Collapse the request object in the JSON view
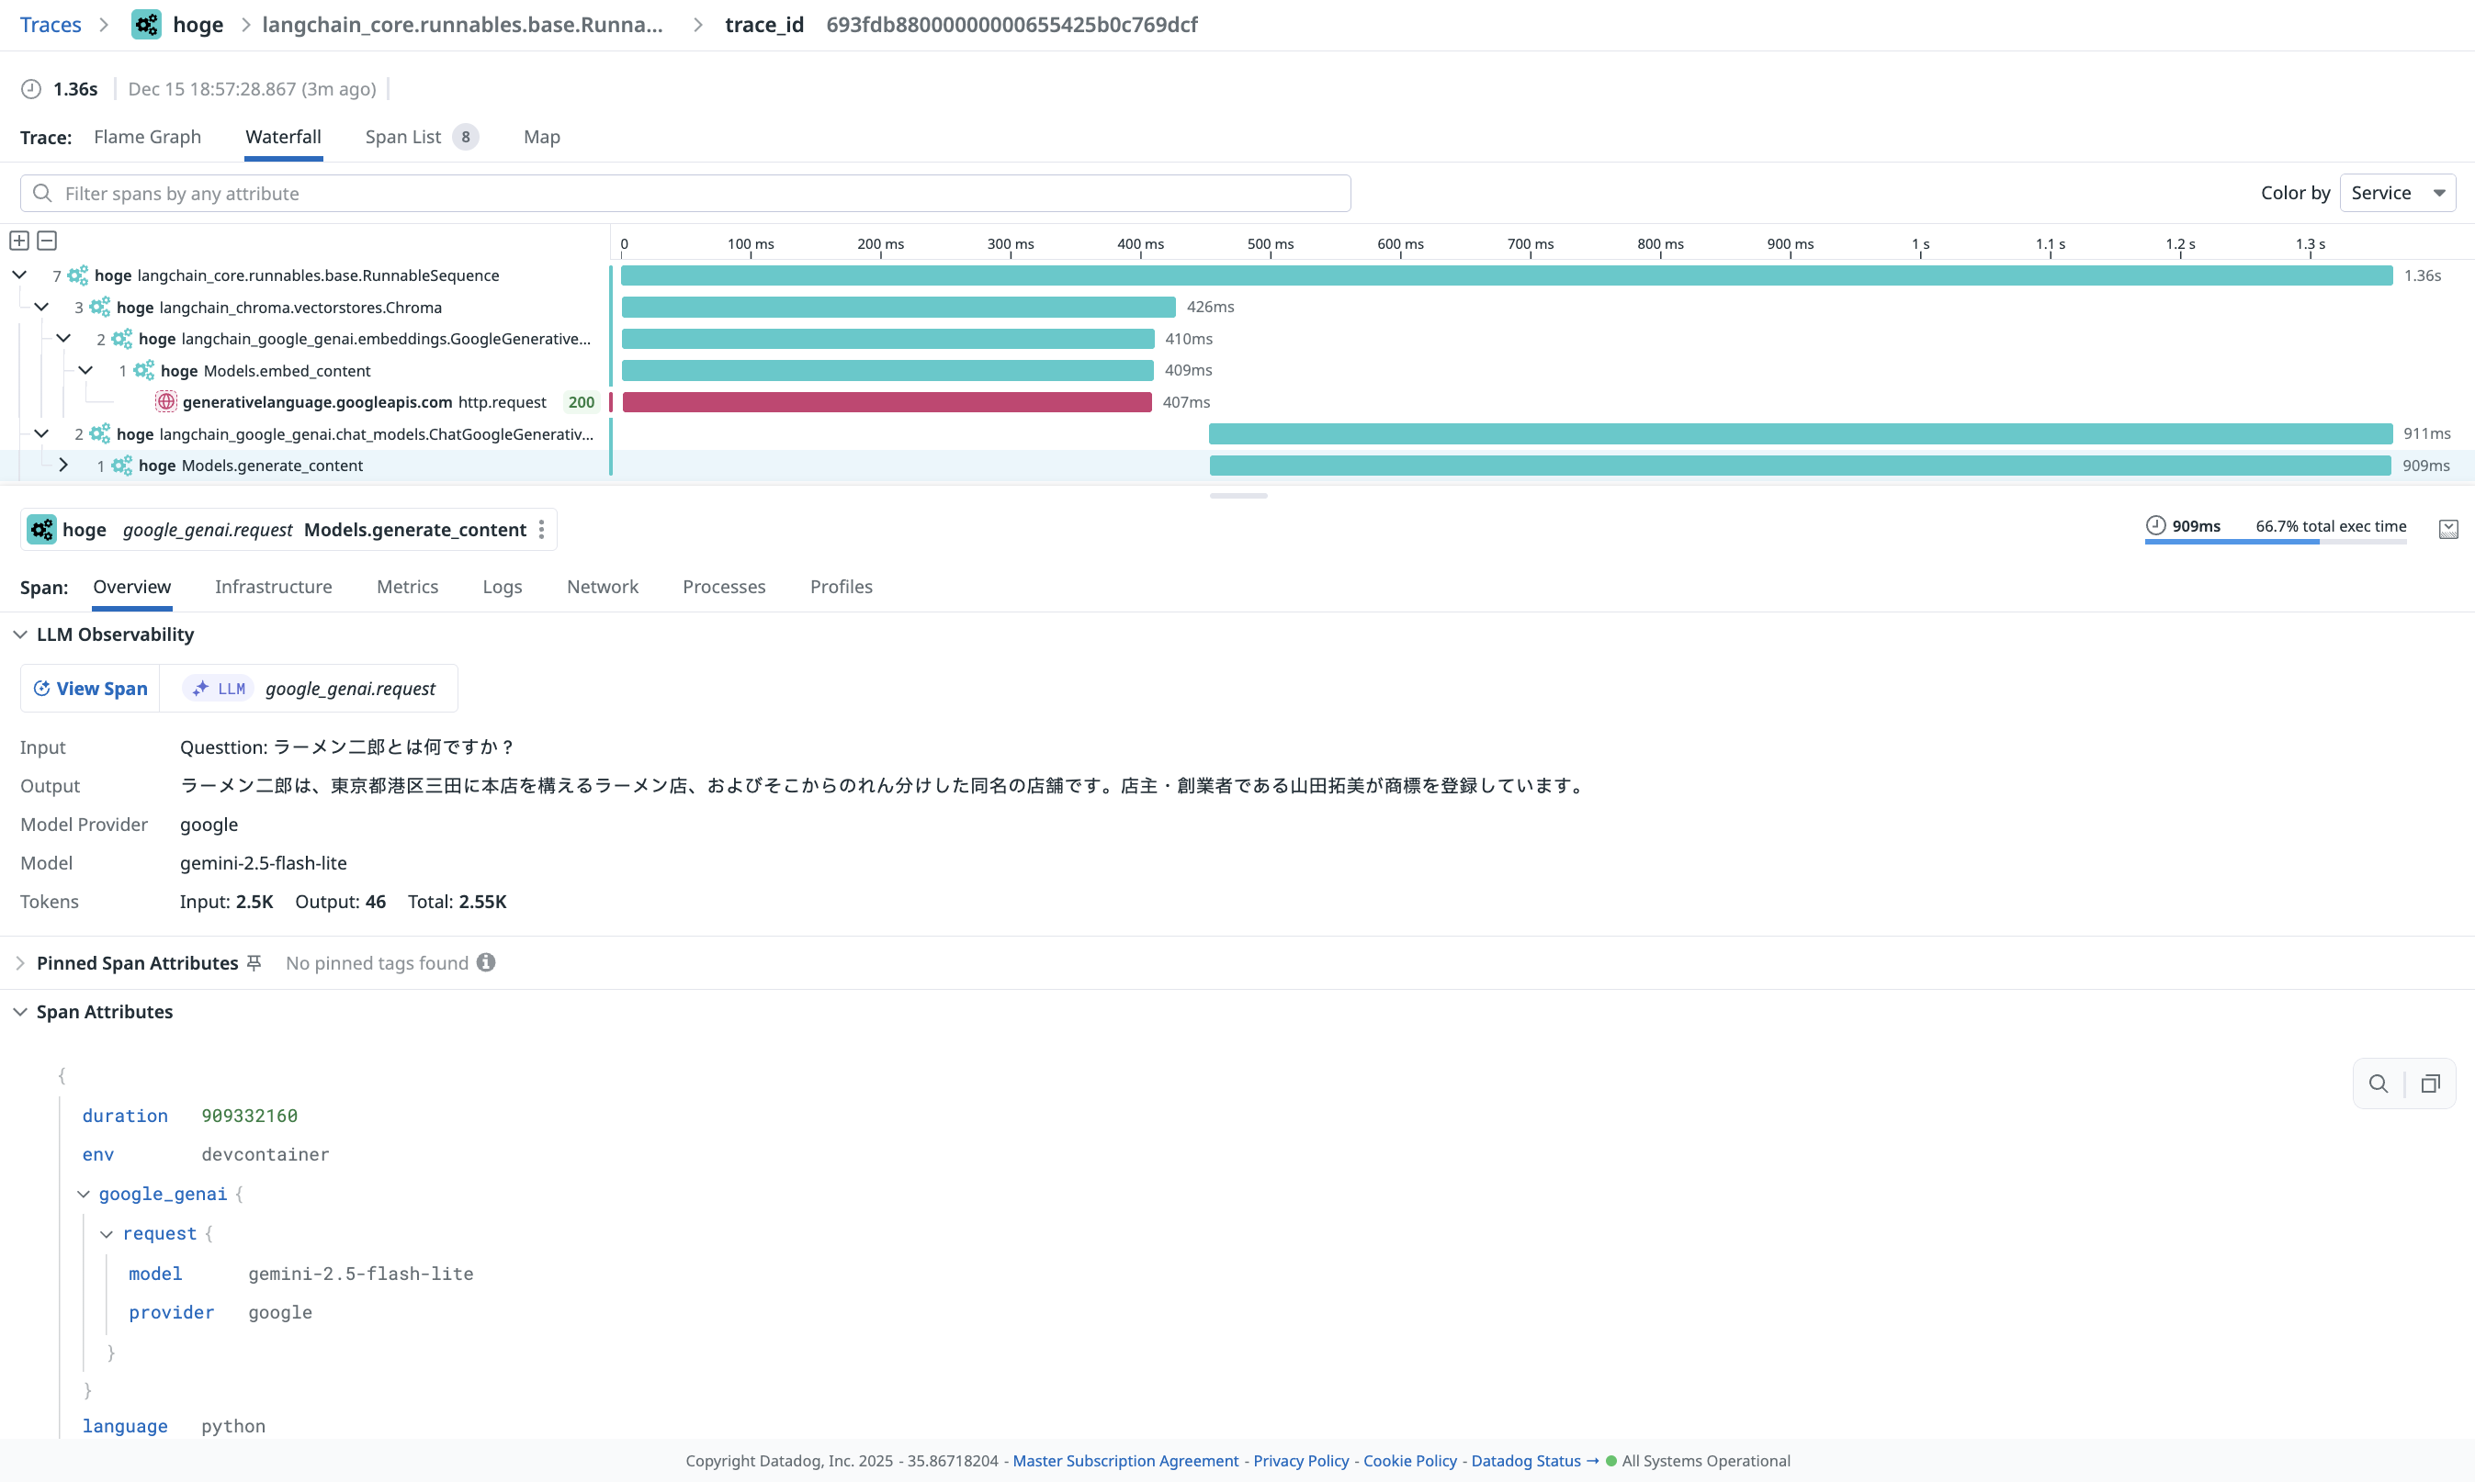The image size is (2475, 1482). pyautogui.click(x=107, y=1233)
